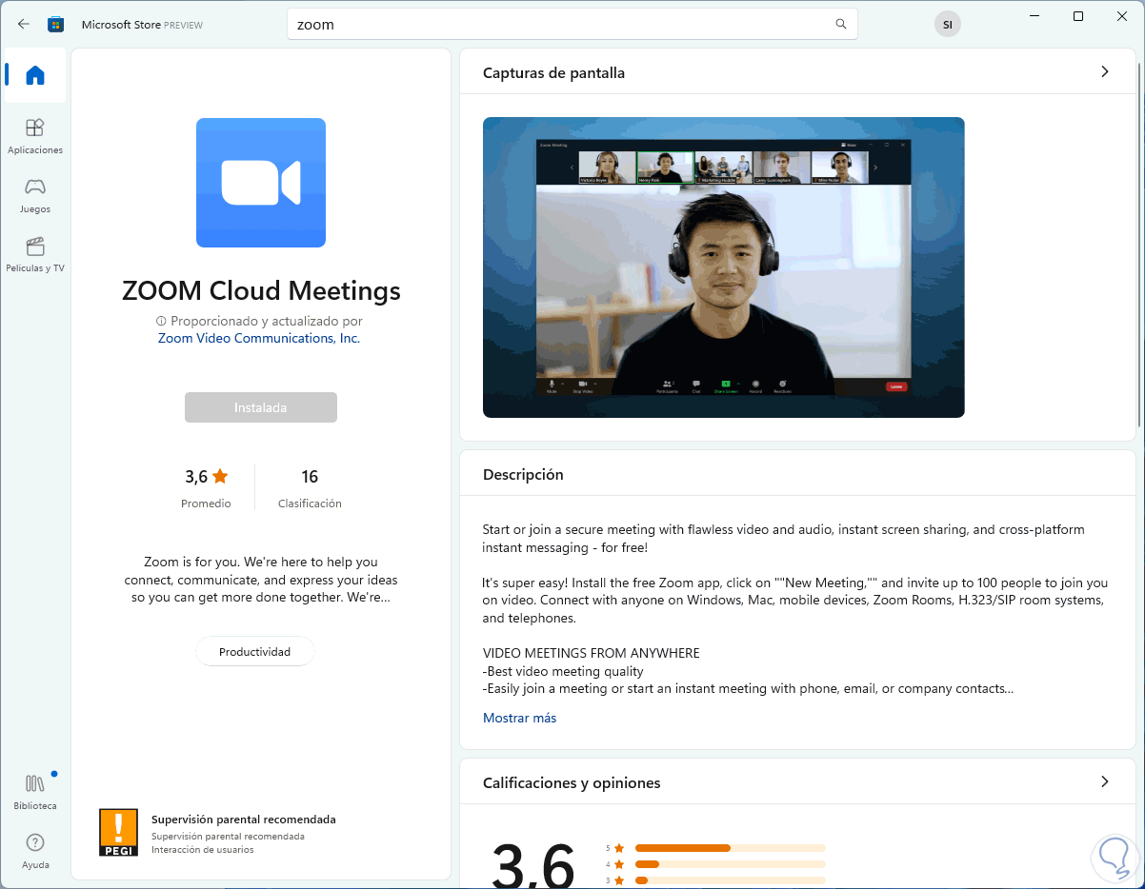Click Supervisión parental recomendada heading
This screenshot has width=1145, height=889.
coord(244,820)
